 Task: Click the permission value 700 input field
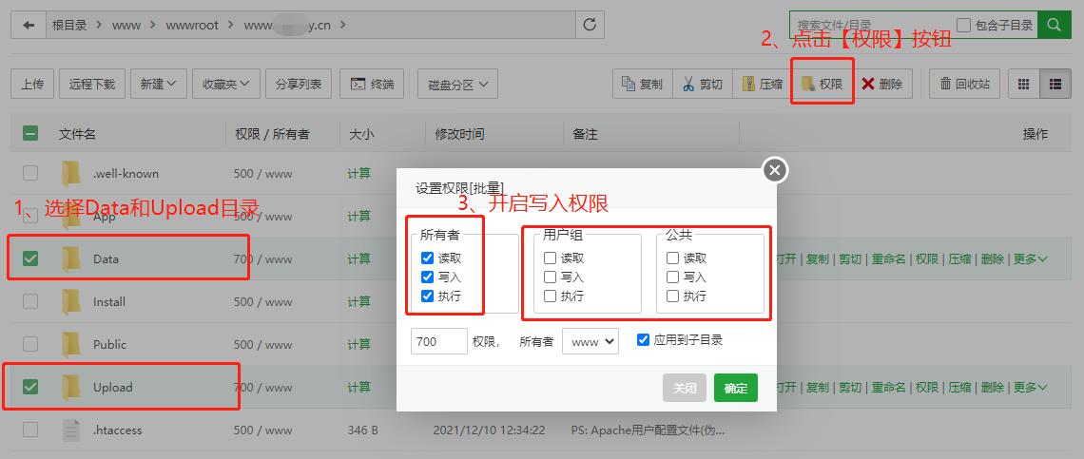pyautogui.click(x=438, y=341)
